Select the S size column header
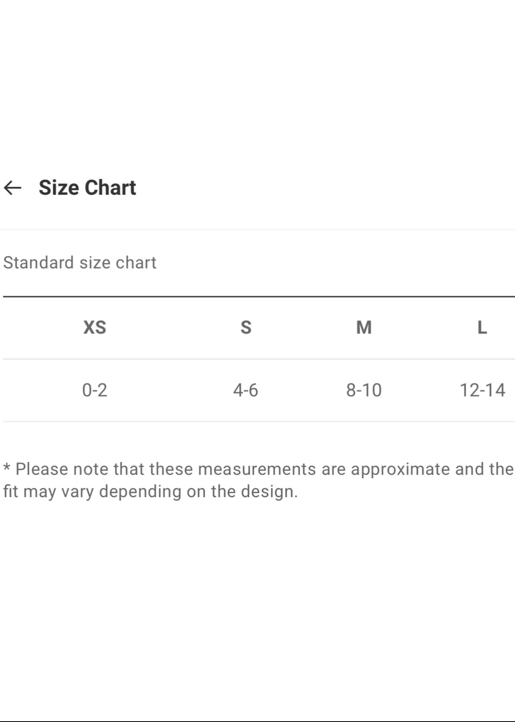The image size is (515, 722). pyautogui.click(x=246, y=327)
